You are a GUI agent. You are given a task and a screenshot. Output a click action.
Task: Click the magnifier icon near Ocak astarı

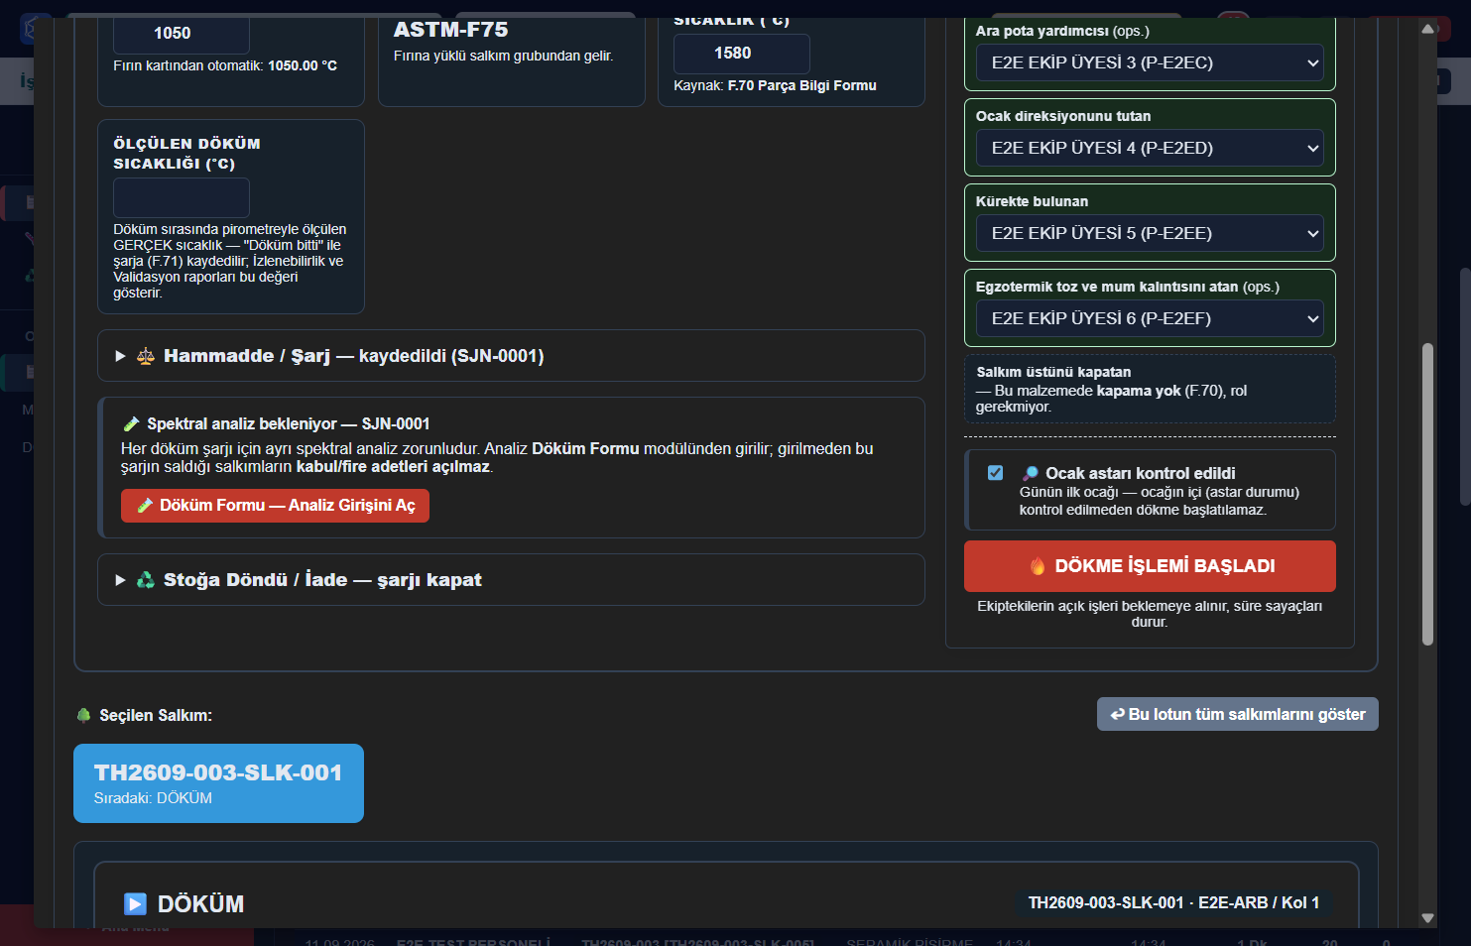pyautogui.click(x=1031, y=473)
